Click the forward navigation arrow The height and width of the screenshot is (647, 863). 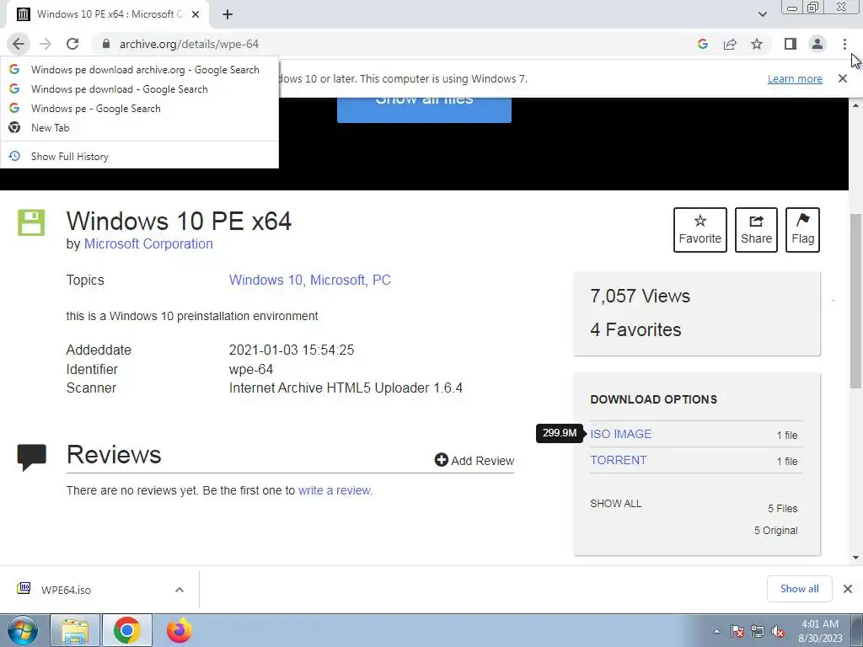(x=46, y=44)
